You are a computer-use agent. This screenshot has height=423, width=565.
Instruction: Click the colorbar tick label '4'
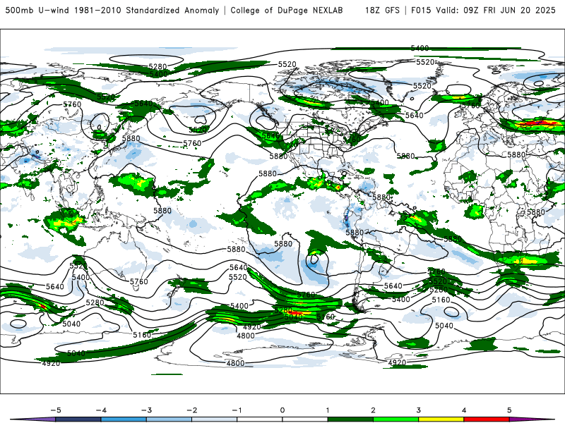464,410
